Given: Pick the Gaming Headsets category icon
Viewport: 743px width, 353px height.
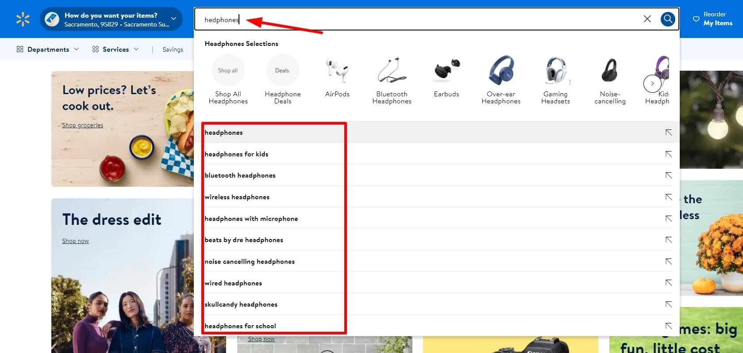Looking at the screenshot, I should pyautogui.click(x=555, y=71).
